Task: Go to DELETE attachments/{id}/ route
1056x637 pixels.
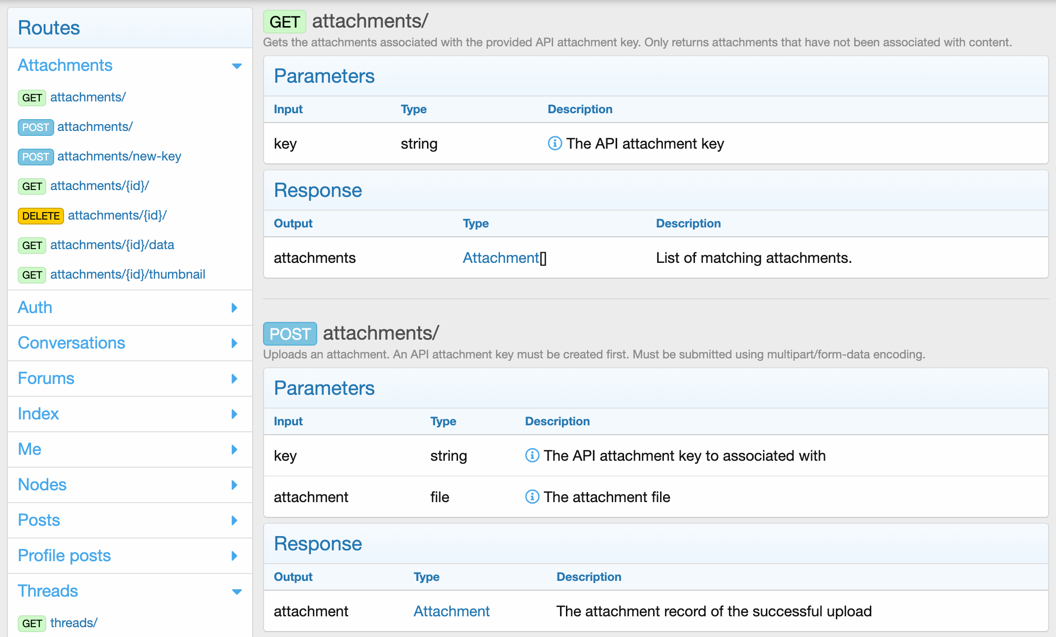Action: tap(117, 215)
